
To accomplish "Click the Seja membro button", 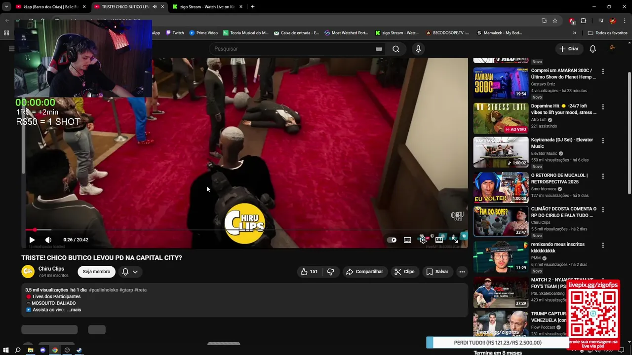I will [96, 272].
